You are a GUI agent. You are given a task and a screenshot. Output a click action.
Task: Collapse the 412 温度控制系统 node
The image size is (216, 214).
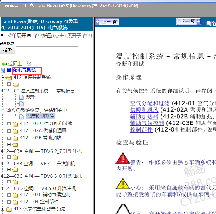tap(2, 77)
